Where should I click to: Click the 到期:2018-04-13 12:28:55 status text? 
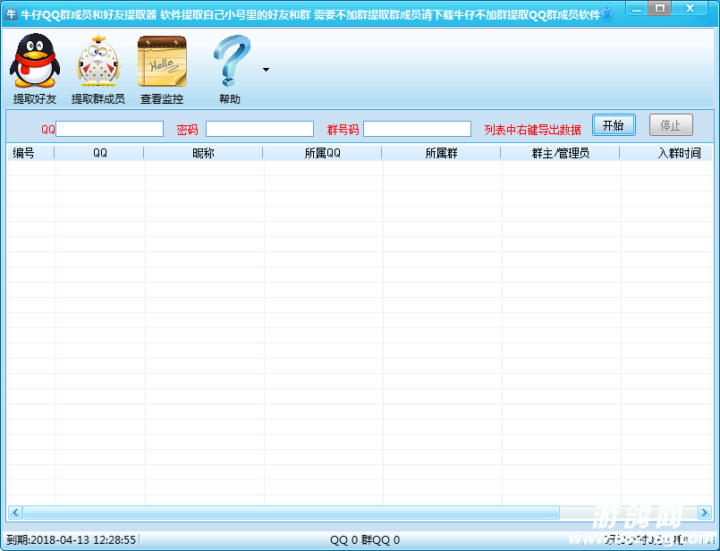pyautogui.click(x=72, y=539)
